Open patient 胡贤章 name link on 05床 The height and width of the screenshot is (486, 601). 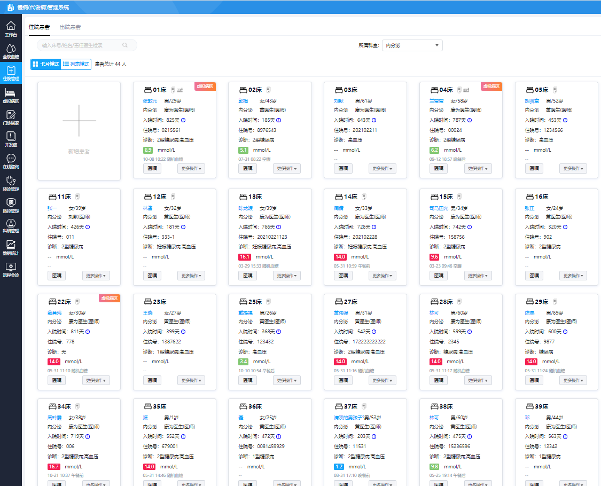(x=533, y=101)
